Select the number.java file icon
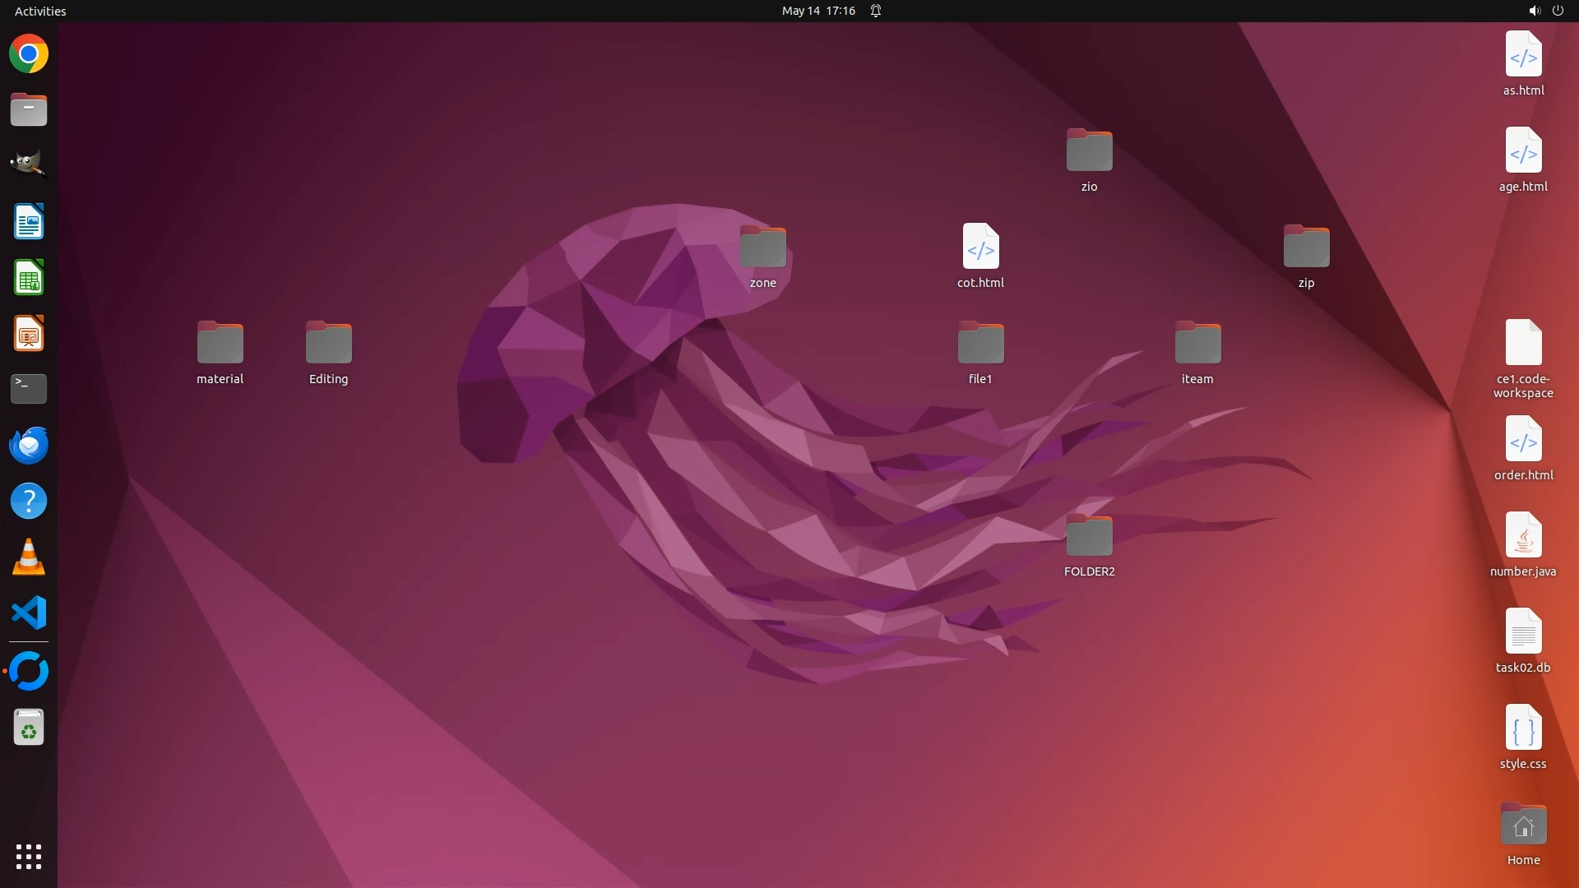The height and width of the screenshot is (888, 1579). pyautogui.click(x=1523, y=536)
